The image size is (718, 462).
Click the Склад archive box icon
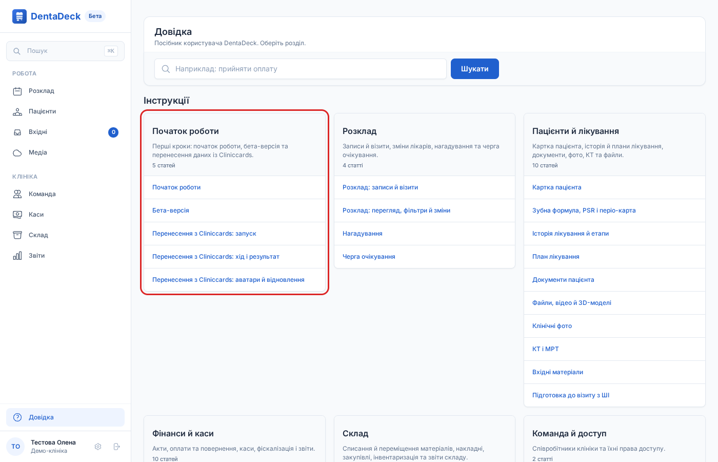coord(17,235)
